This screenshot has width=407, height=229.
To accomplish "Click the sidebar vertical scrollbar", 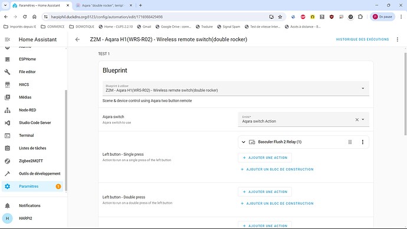I will tap(66, 140).
